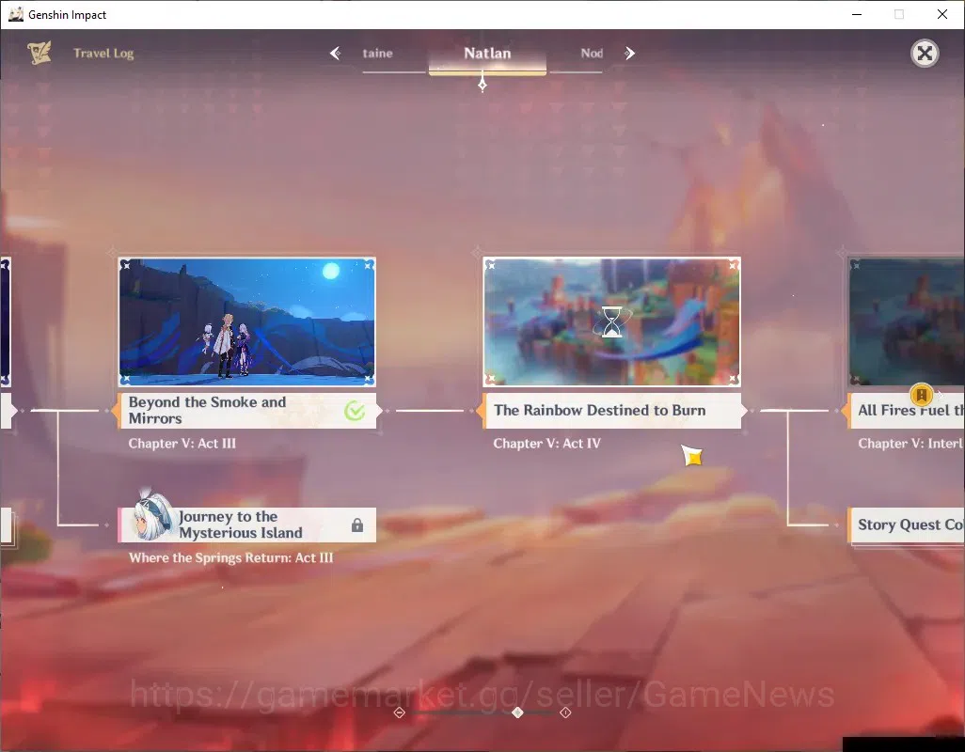
Task: Click the timeline slider handle
Action: (x=517, y=712)
